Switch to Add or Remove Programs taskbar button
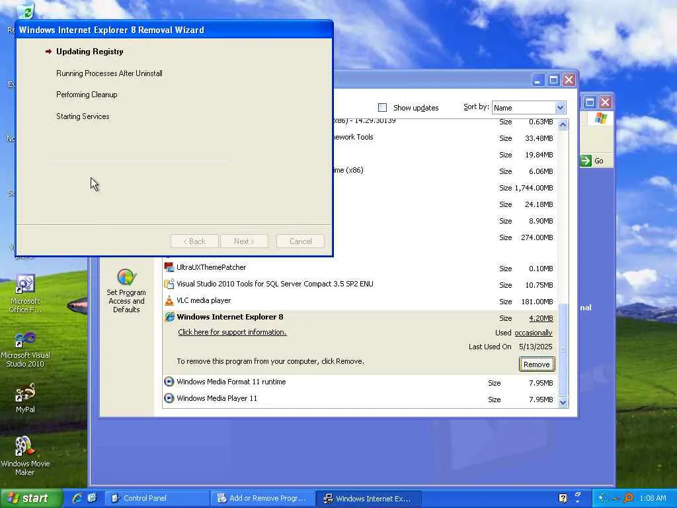The image size is (677, 508). click(x=262, y=499)
